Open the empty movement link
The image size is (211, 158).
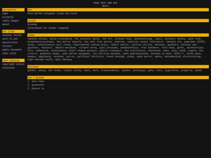click(x=12, y=50)
